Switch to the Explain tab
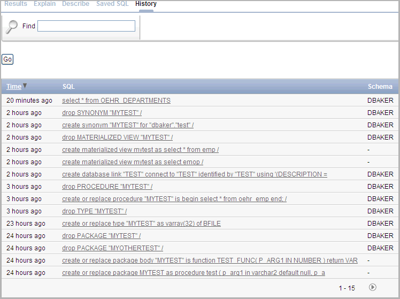400x299 pixels. (x=44, y=4)
